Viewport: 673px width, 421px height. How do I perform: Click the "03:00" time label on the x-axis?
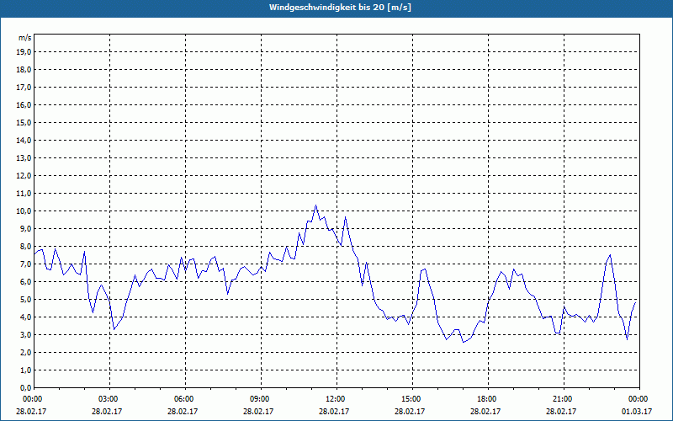tap(109, 399)
